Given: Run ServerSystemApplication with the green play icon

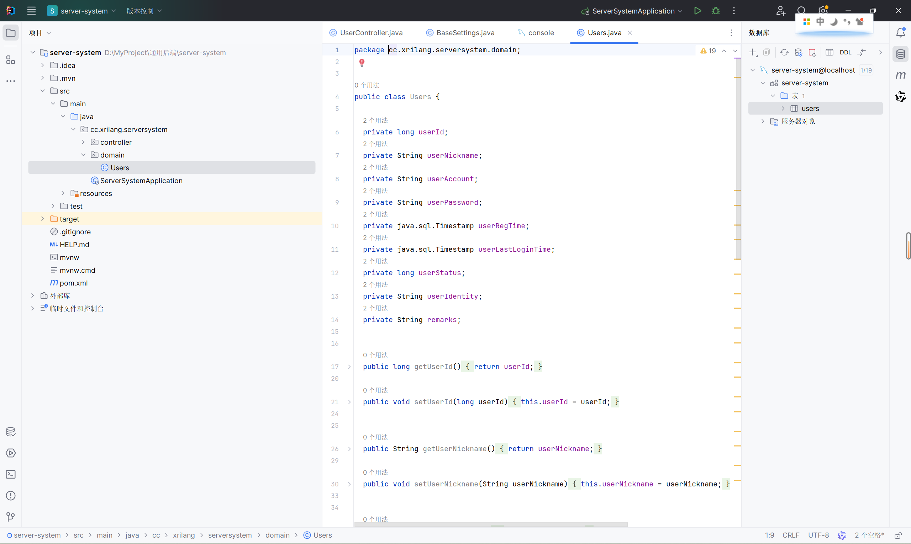Looking at the screenshot, I should click(x=697, y=11).
